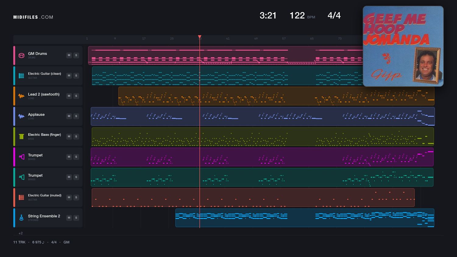Jump to bar 9 on the ruler
Viewport: 457px width, 257px height.
(115, 39)
